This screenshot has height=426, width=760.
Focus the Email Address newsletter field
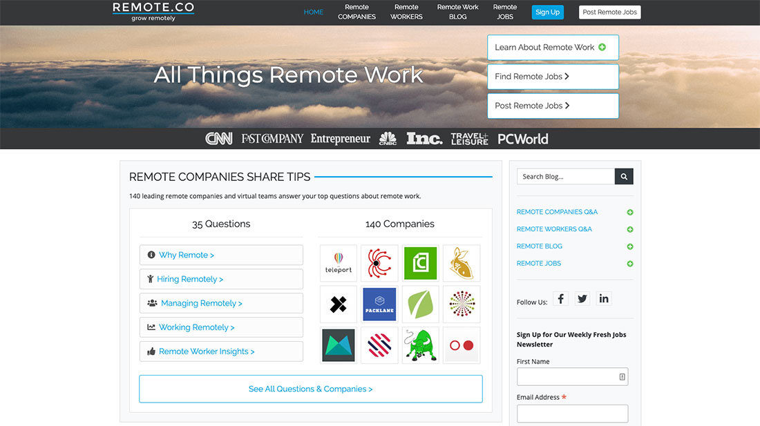pyautogui.click(x=573, y=414)
